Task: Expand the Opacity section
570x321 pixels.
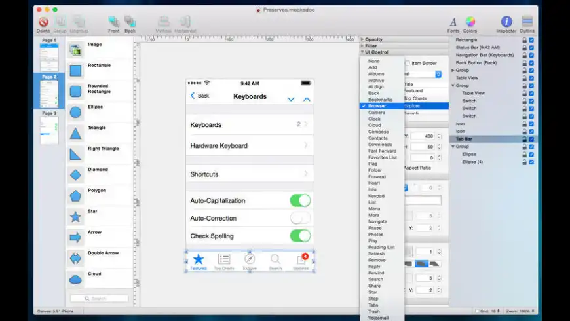Action: 362,39
